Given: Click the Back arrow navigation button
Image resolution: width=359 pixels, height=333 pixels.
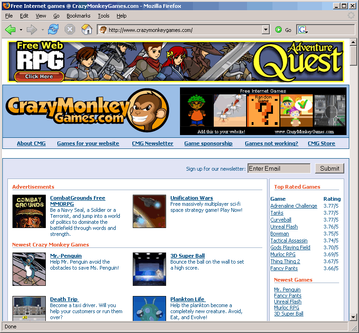Looking at the screenshot, I should click(10, 30).
